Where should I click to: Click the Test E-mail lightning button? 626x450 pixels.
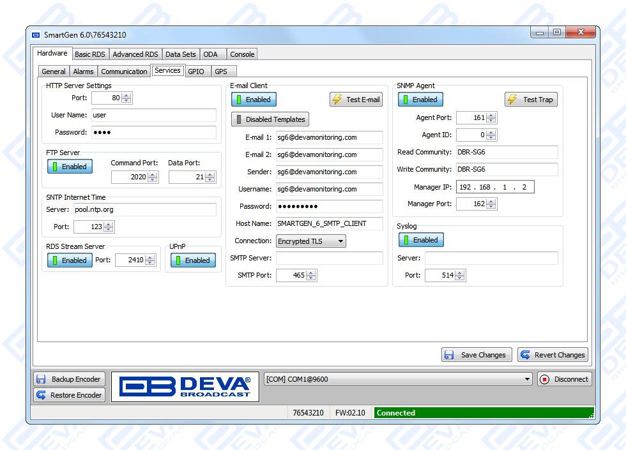click(x=356, y=100)
